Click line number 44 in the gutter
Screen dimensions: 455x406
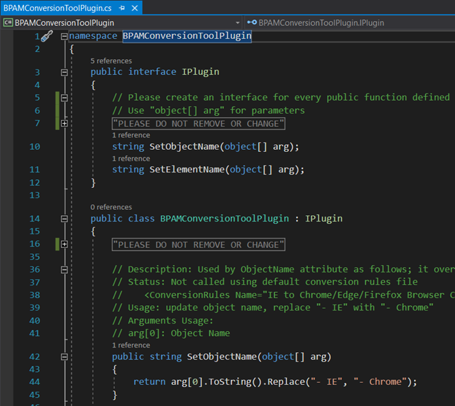[x=35, y=382]
